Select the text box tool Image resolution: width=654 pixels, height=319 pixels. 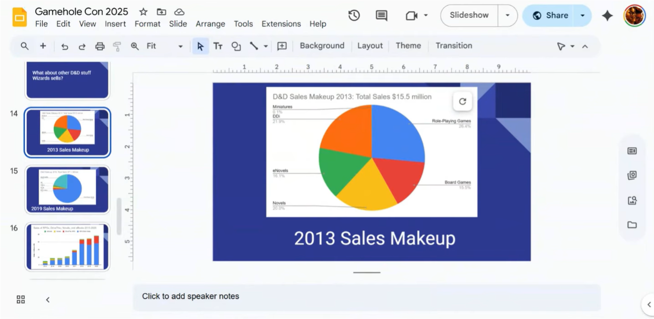(x=218, y=46)
